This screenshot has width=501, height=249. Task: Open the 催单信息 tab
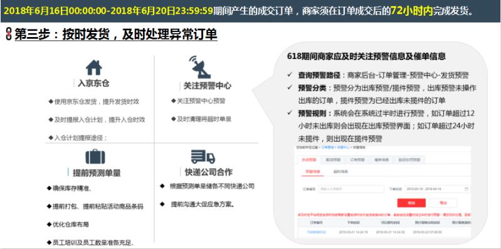click(381, 159)
